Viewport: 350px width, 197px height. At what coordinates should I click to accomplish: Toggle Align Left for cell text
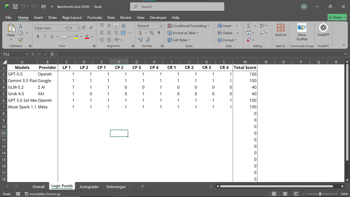coord(102,33)
